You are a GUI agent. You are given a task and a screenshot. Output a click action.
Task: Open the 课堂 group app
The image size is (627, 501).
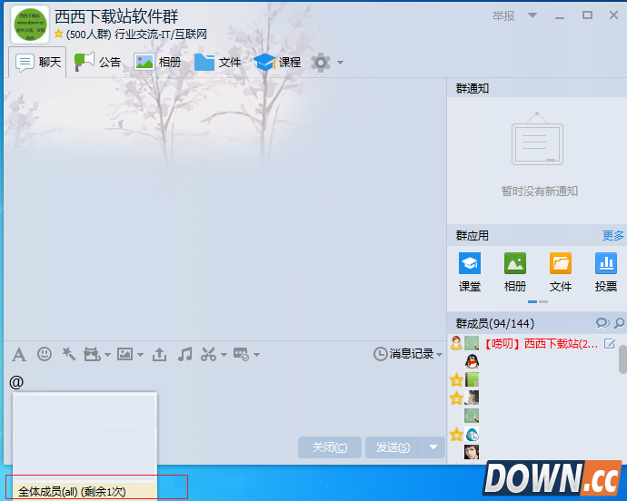470,263
